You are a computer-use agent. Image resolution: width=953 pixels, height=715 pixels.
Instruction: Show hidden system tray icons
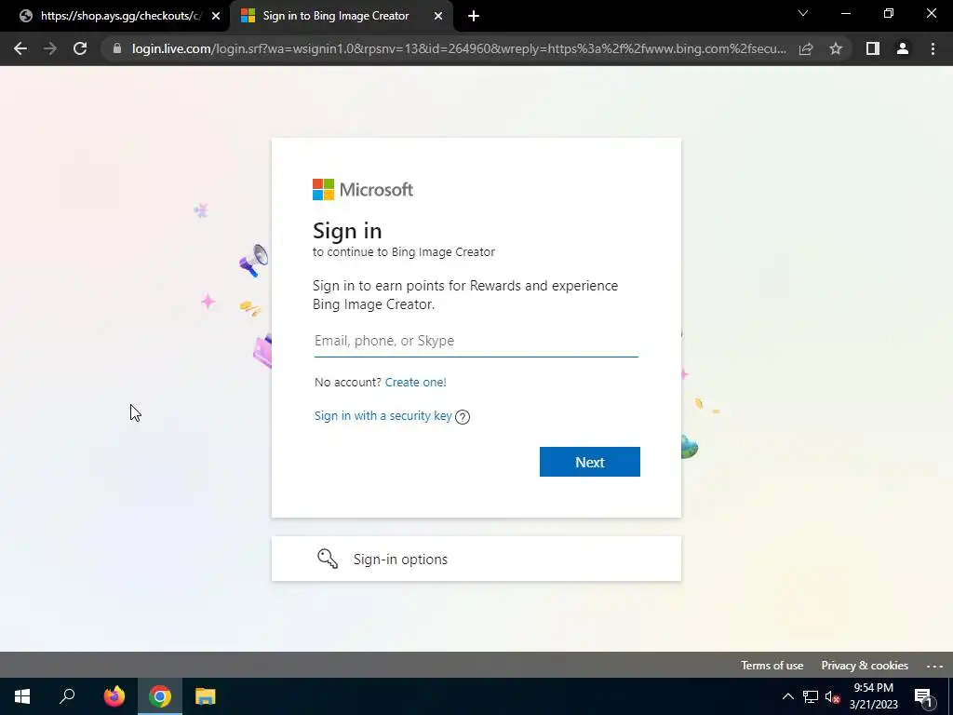point(787,696)
